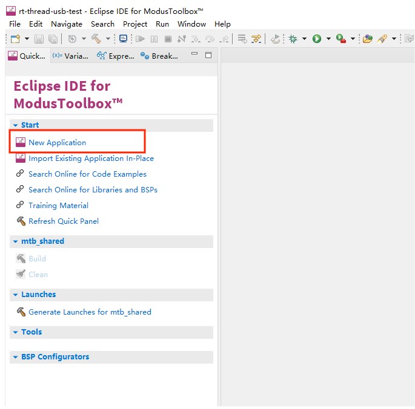The image size is (415, 409).
Task: Click Generate Launches for mtb_shared
Action: tap(90, 312)
